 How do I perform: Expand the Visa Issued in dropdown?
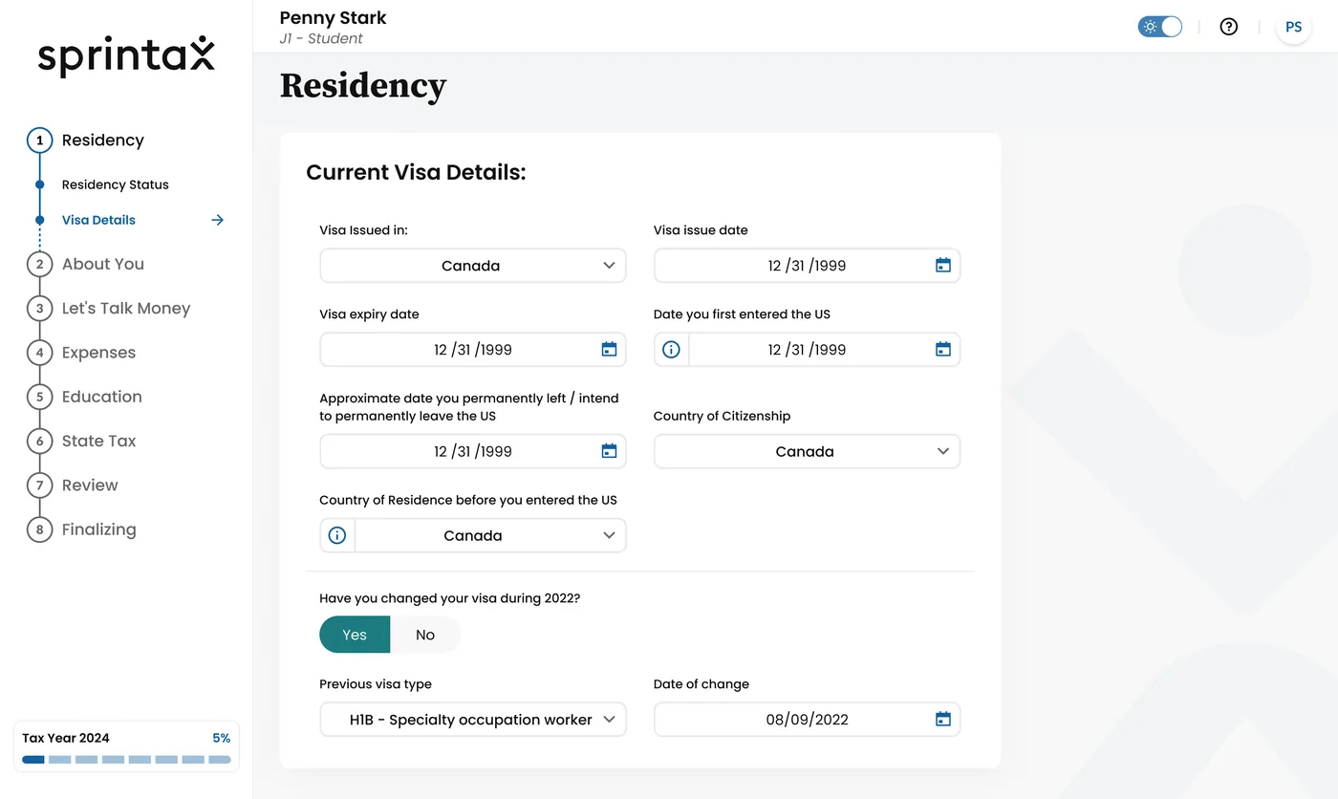(x=473, y=266)
